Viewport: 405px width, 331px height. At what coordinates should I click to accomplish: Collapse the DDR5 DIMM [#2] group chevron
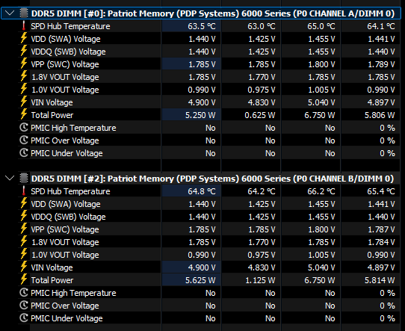point(10,178)
